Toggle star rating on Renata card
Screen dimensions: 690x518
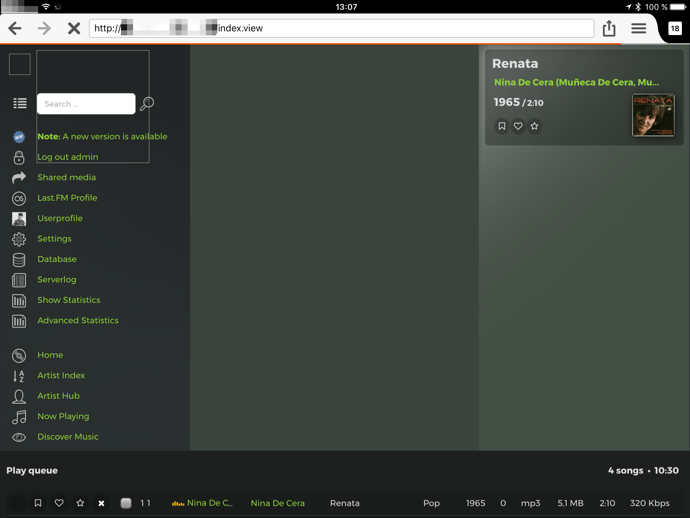pyautogui.click(x=534, y=126)
